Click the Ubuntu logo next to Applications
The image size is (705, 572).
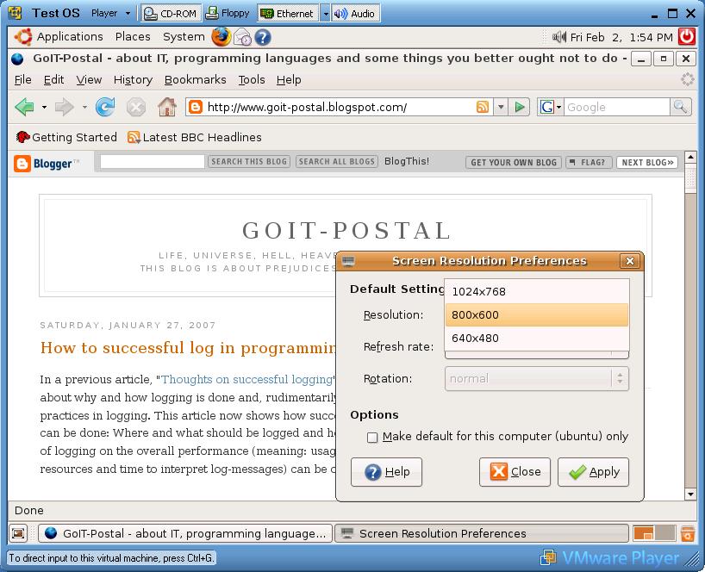pyautogui.click(x=23, y=37)
